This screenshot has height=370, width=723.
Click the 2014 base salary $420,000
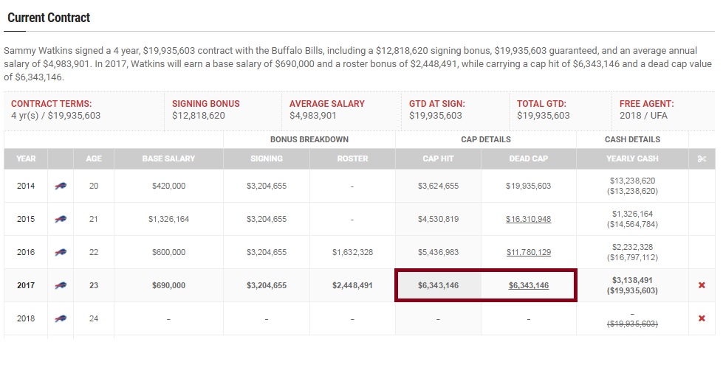coord(169,186)
